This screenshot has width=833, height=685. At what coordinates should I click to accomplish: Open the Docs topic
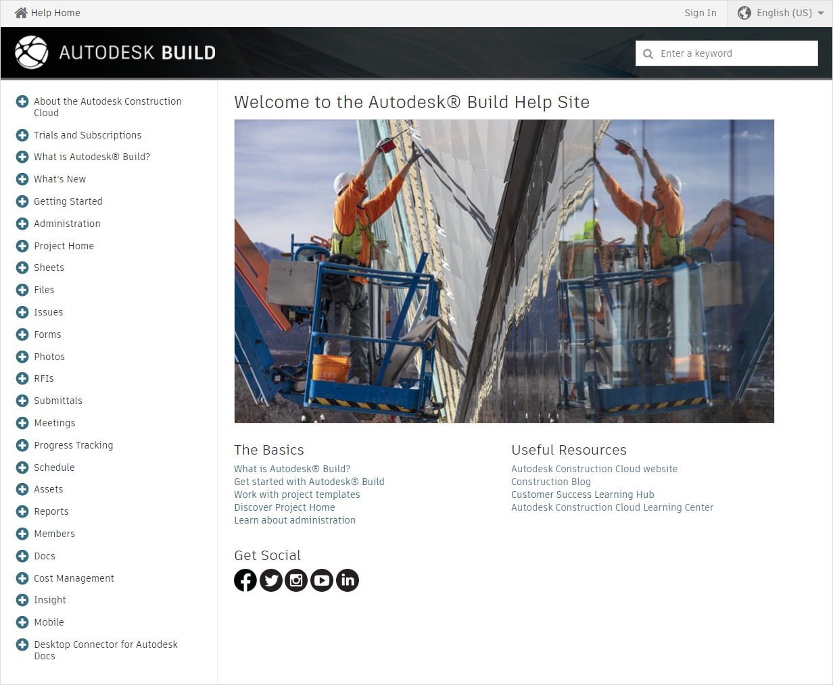tap(45, 556)
